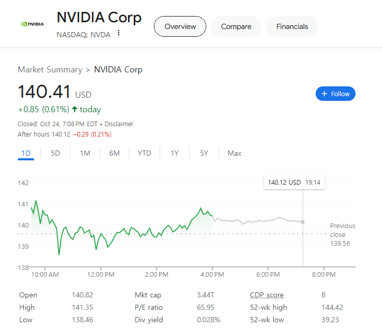Viewport: 383px width, 330px height.
Task: Click the CDP score label
Action: pyautogui.click(x=267, y=295)
